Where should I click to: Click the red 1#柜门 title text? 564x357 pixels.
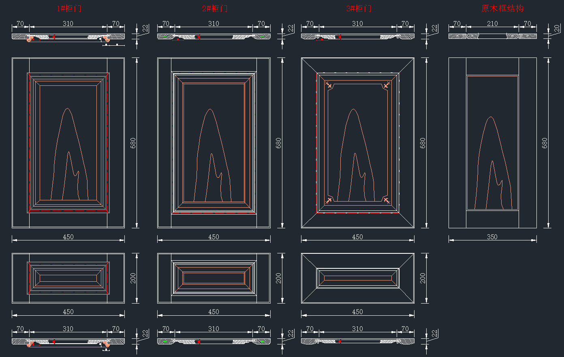[x=69, y=8]
